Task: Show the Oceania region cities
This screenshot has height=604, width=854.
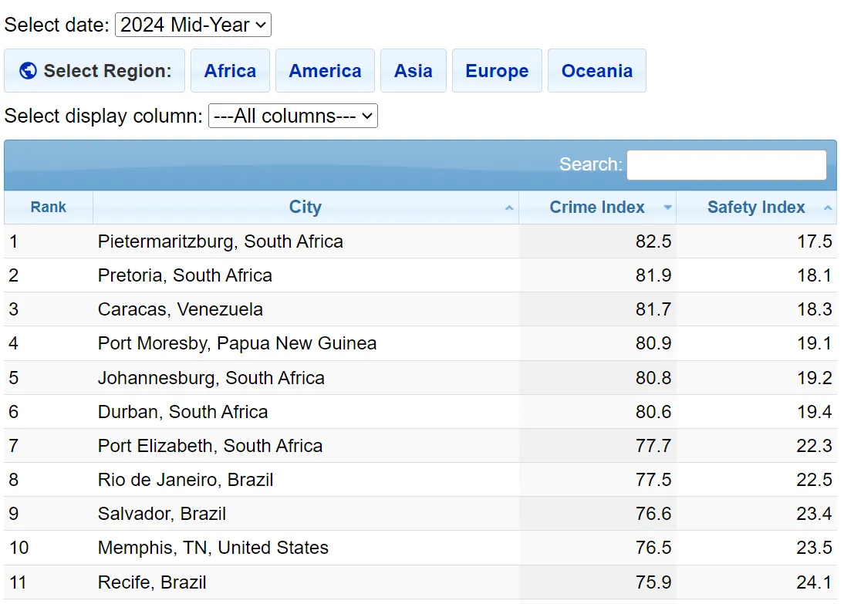Action: (x=596, y=71)
